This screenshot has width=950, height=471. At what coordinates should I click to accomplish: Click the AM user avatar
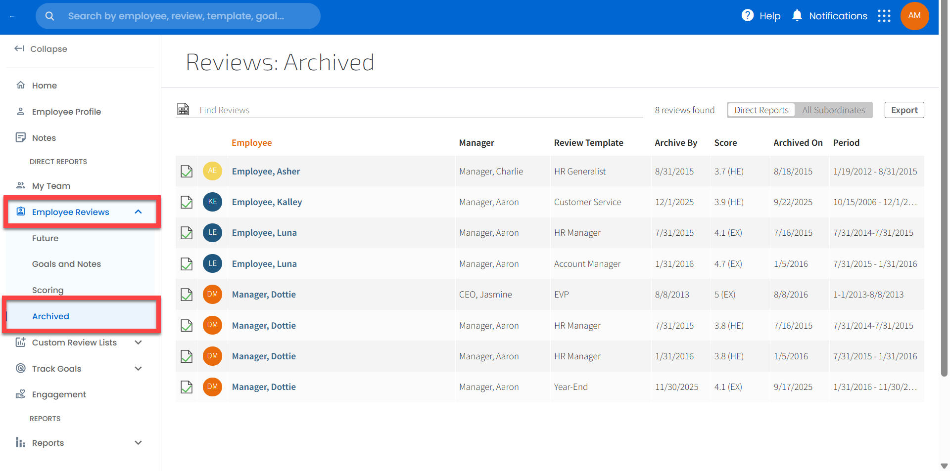coord(914,16)
